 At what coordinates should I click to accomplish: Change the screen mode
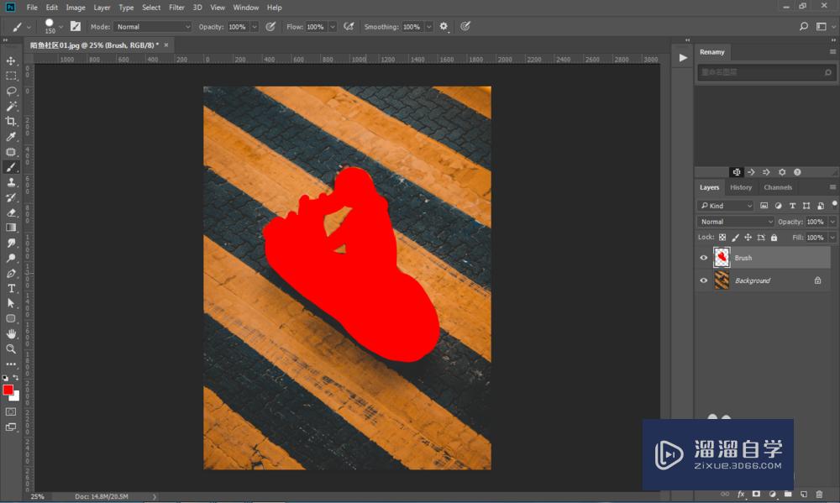tap(11, 427)
